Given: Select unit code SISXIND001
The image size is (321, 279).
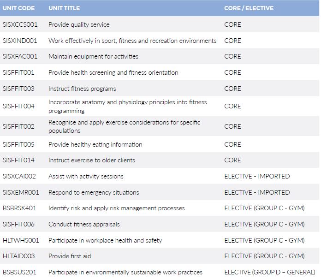Looking at the screenshot, I should (x=20, y=41).
